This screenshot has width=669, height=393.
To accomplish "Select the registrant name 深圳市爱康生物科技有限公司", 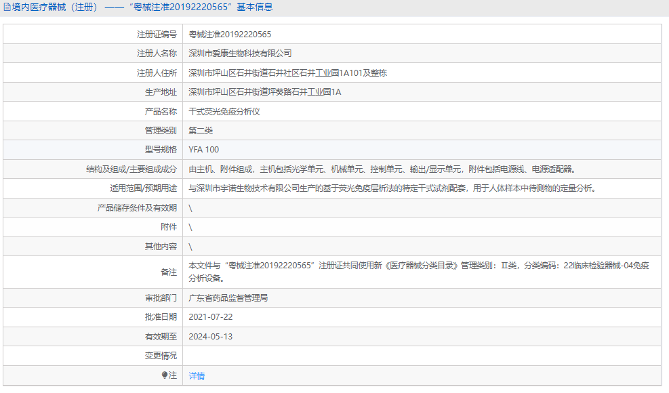I will click(x=240, y=53).
